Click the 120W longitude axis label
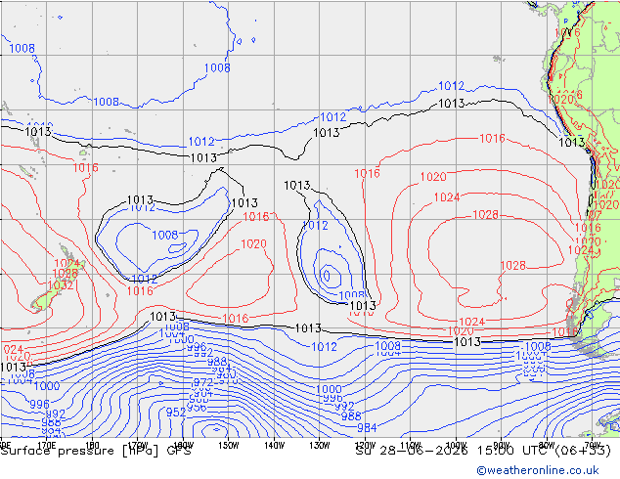620x479 pixels. point(365,445)
